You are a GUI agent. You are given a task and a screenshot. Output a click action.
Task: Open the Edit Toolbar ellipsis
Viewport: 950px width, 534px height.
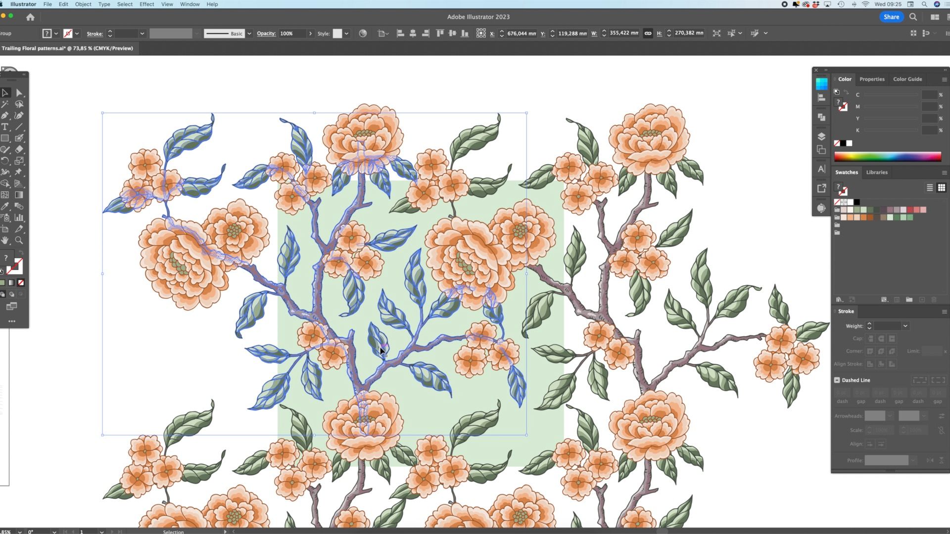click(x=12, y=321)
